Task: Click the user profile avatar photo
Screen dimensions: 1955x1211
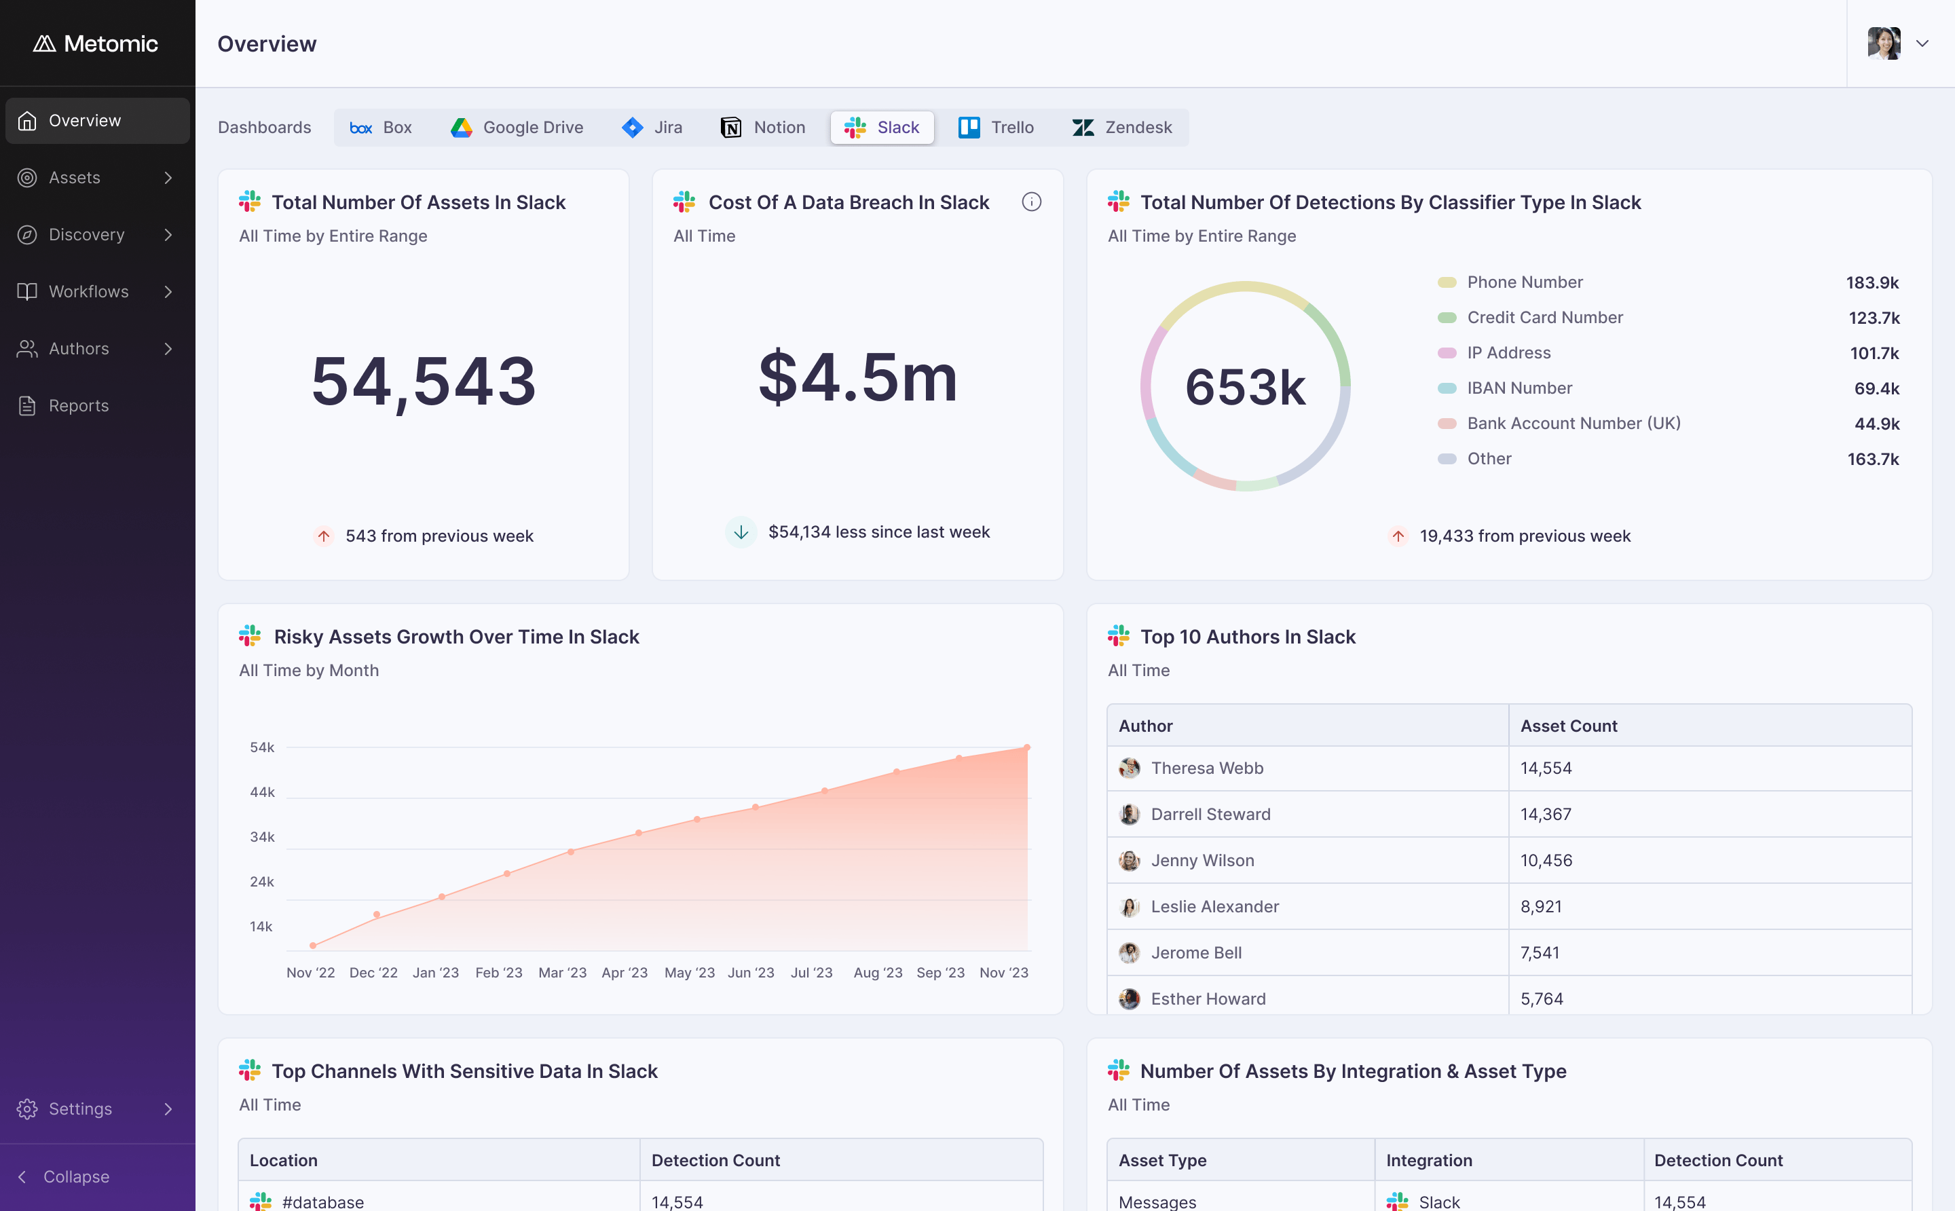Action: click(1884, 43)
